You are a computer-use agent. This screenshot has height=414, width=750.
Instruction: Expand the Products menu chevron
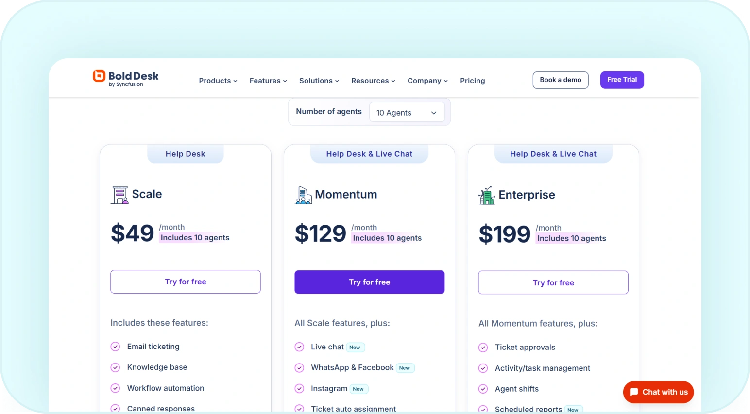[235, 81]
